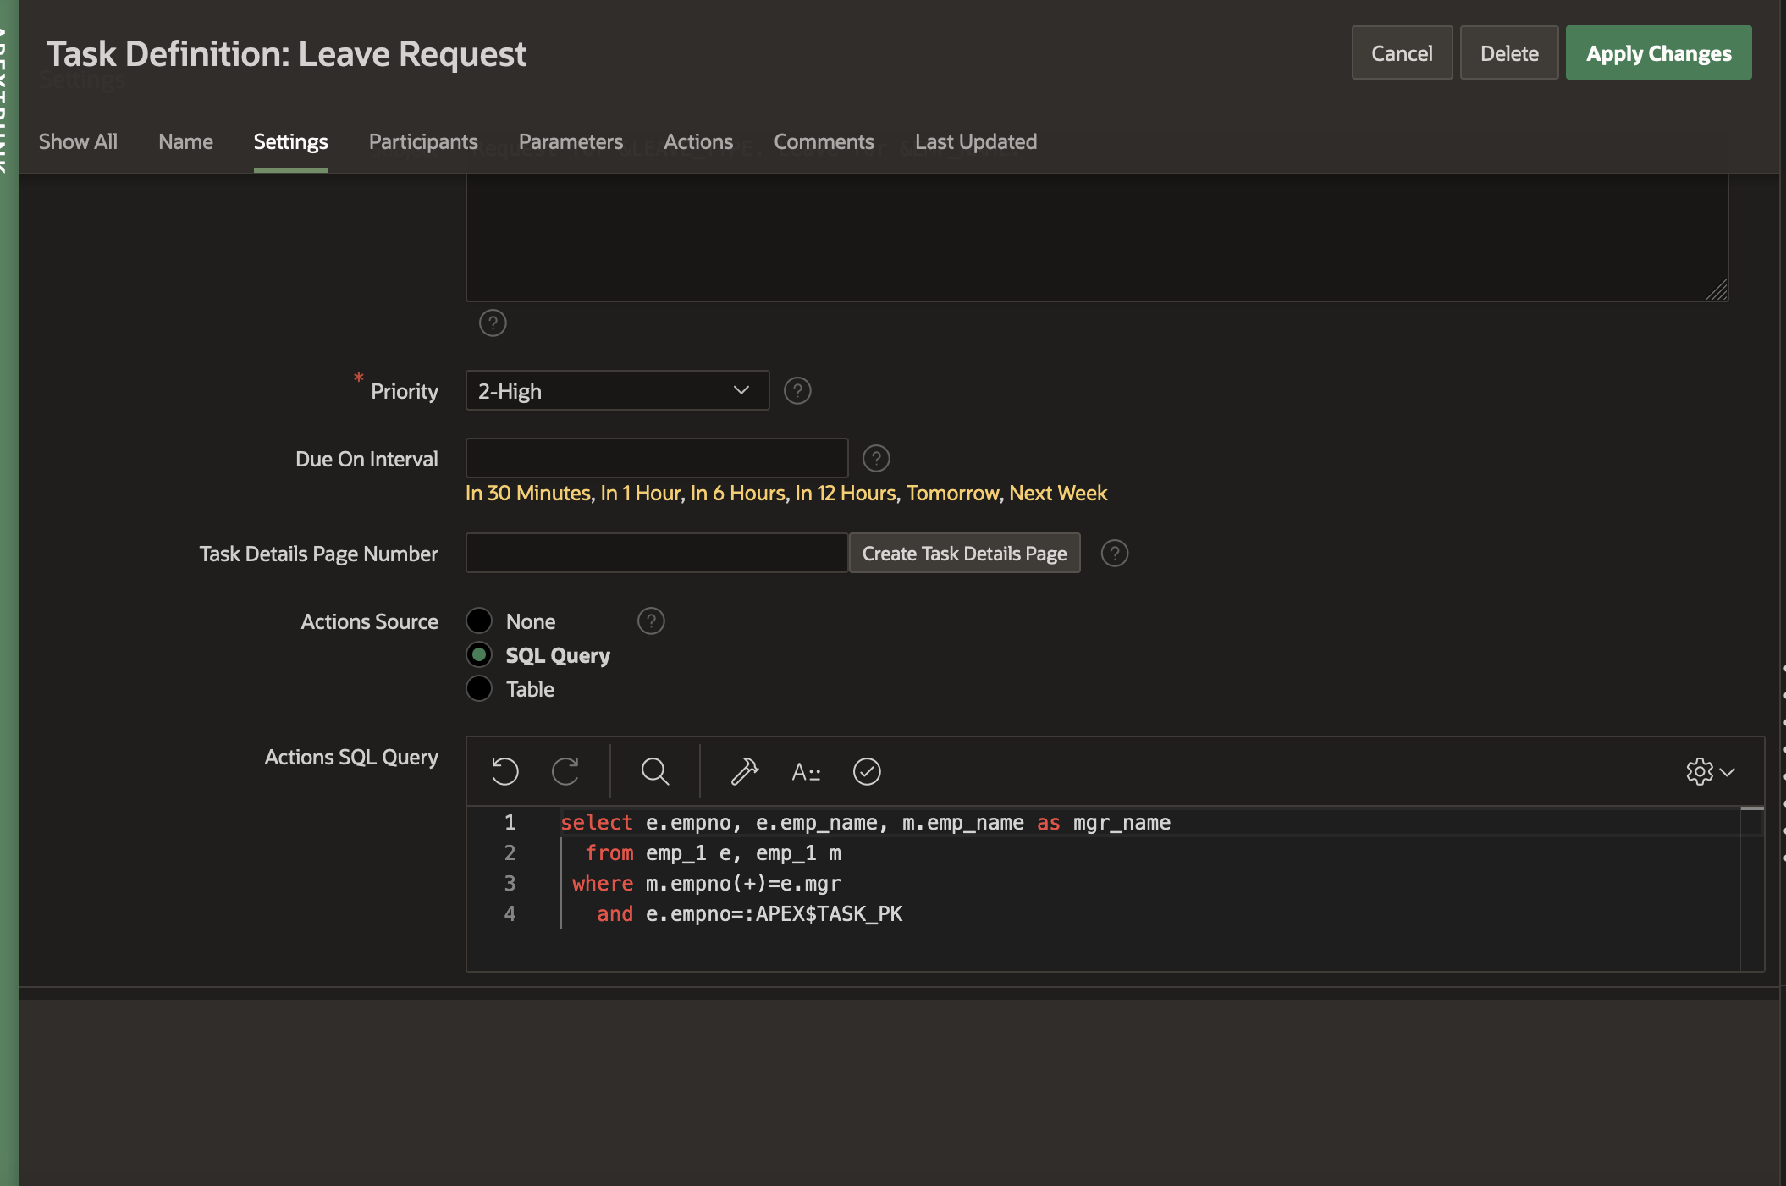Image resolution: width=1786 pixels, height=1186 pixels.
Task: Click Create Task Details Page button
Action: (964, 554)
